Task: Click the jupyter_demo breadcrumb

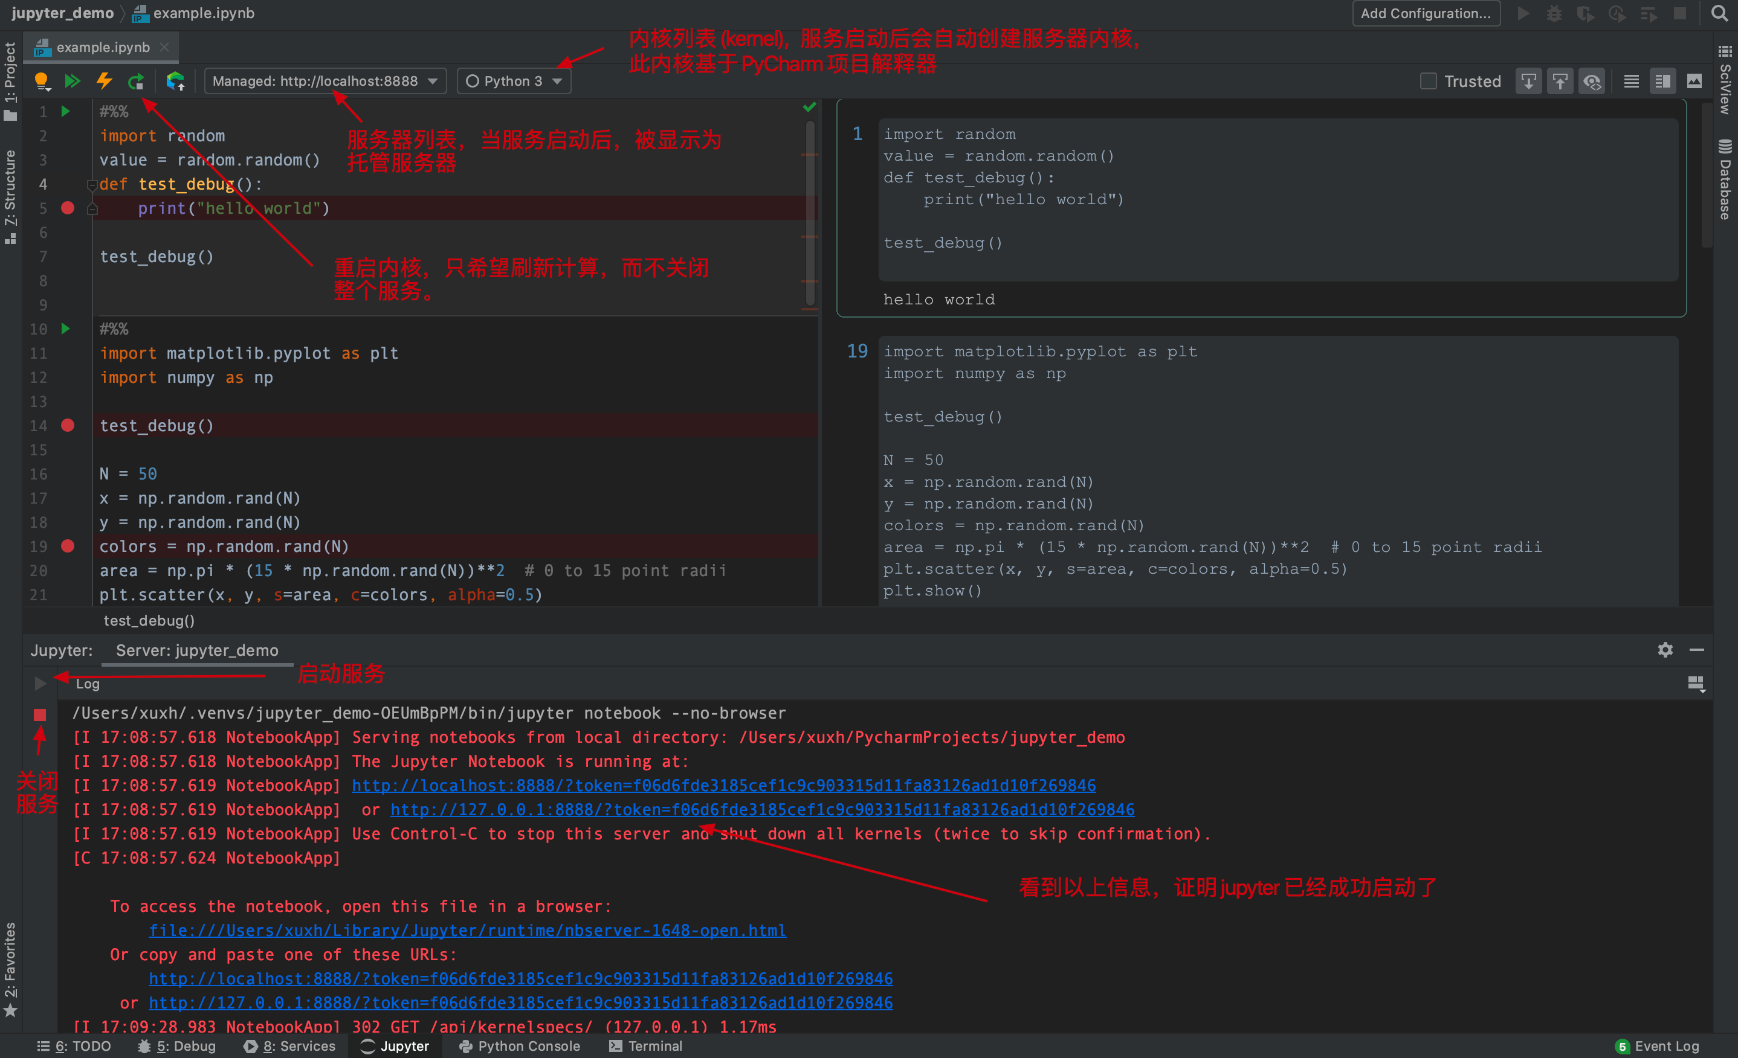Action: (62, 13)
